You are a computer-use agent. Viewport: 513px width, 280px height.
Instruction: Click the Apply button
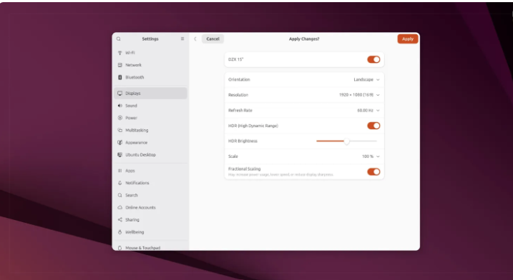click(x=408, y=39)
